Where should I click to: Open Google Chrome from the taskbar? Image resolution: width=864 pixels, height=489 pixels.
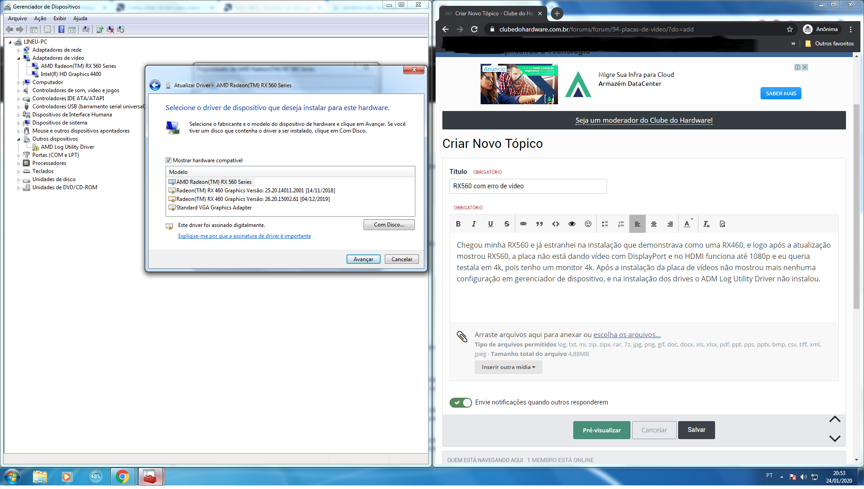(122, 476)
